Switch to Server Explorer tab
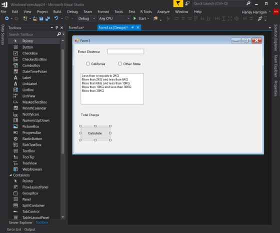Viewport: 280px width, 233px height. 20,222
